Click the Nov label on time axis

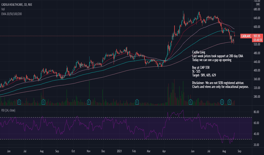pos(89,151)
